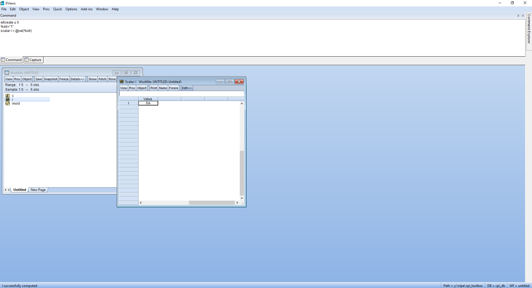
Task: Click Show in Workfile toolbar
Action: coord(92,79)
